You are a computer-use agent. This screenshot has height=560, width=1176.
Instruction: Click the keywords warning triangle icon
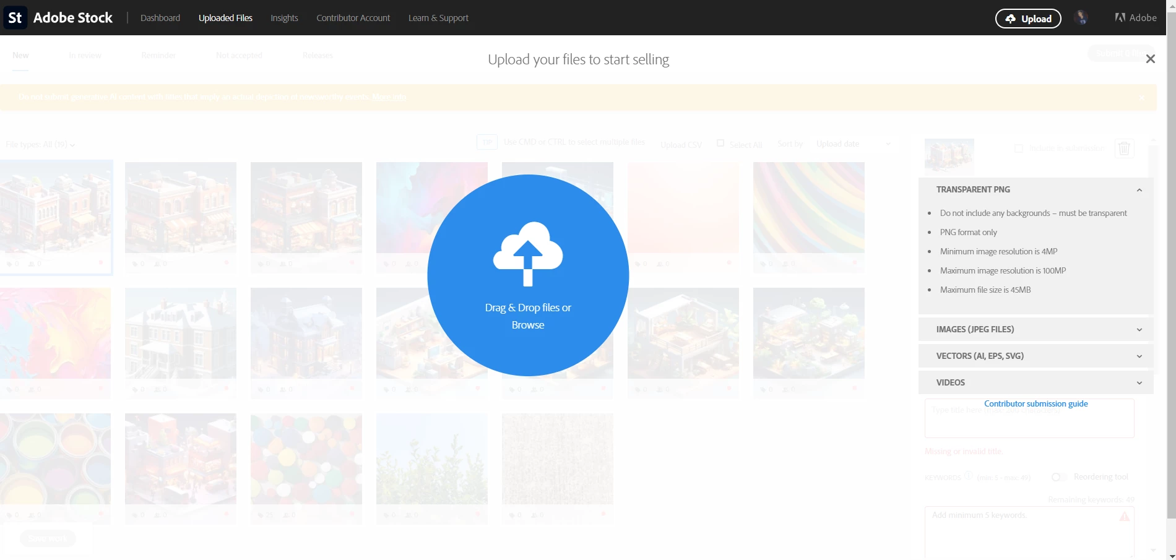(1124, 516)
